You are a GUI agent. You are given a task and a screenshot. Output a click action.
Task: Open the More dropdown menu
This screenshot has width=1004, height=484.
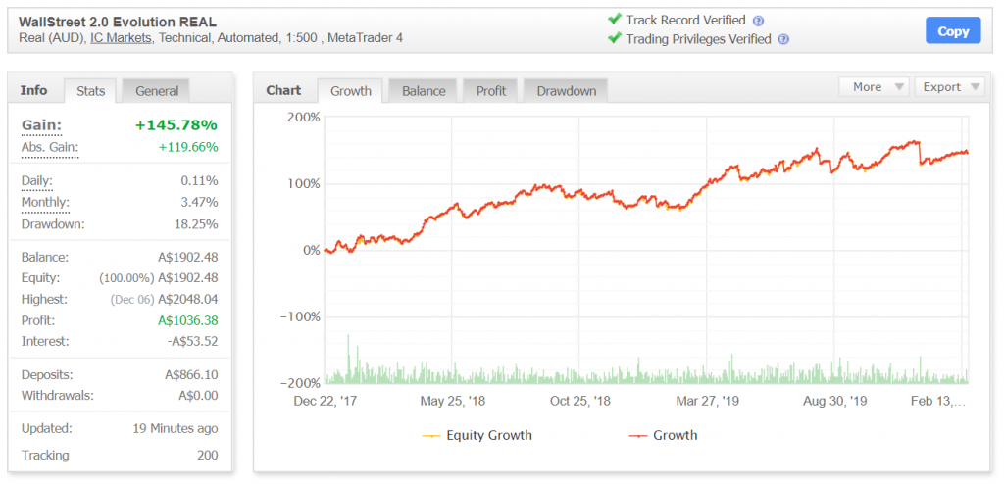click(x=875, y=87)
